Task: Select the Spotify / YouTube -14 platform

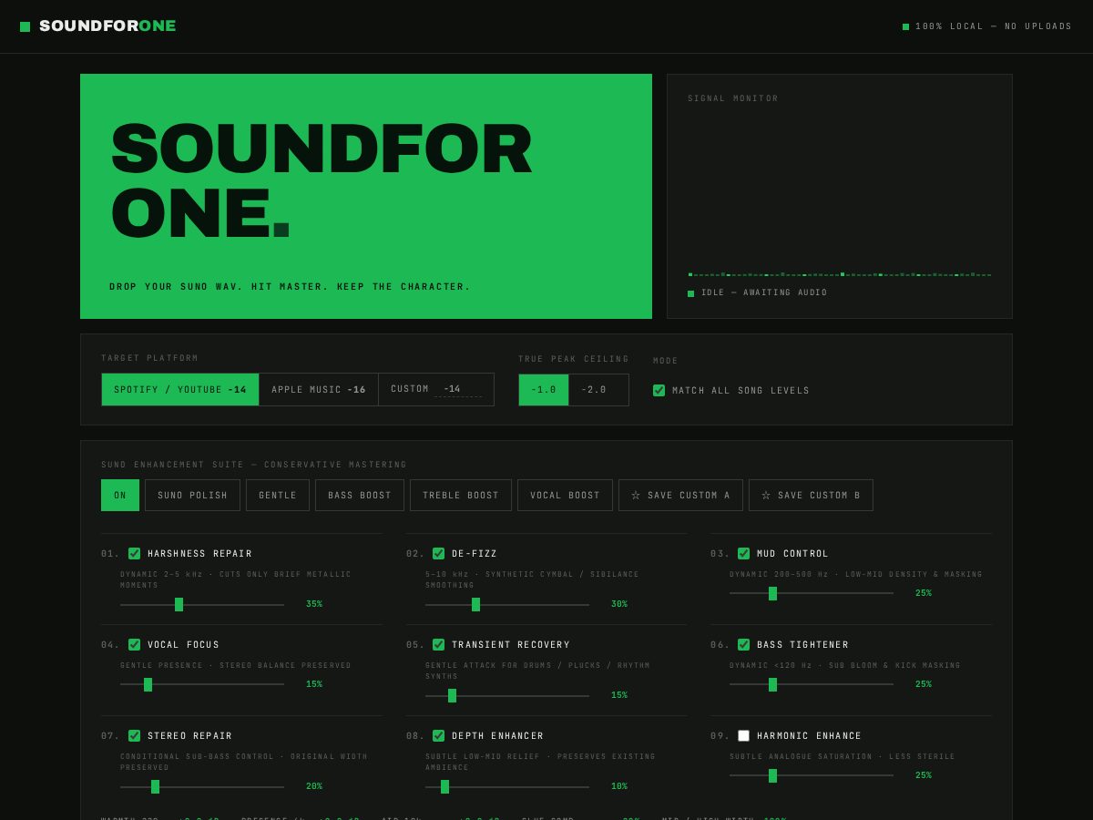Action: pos(180,389)
